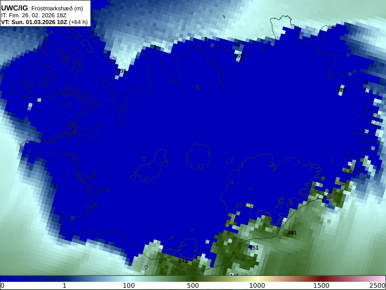Click the "1000" label on the color scale
The width and height of the screenshot is (386, 290).
click(257, 285)
